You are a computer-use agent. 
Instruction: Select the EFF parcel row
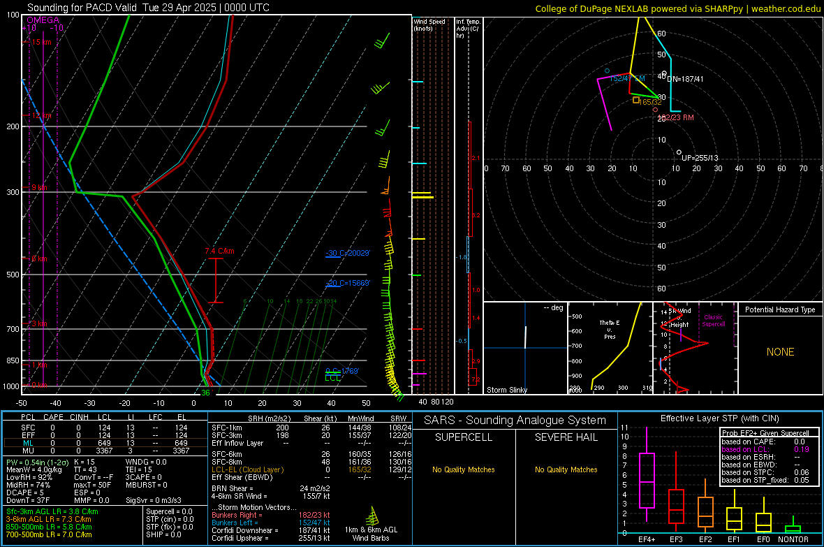pos(105,435)
